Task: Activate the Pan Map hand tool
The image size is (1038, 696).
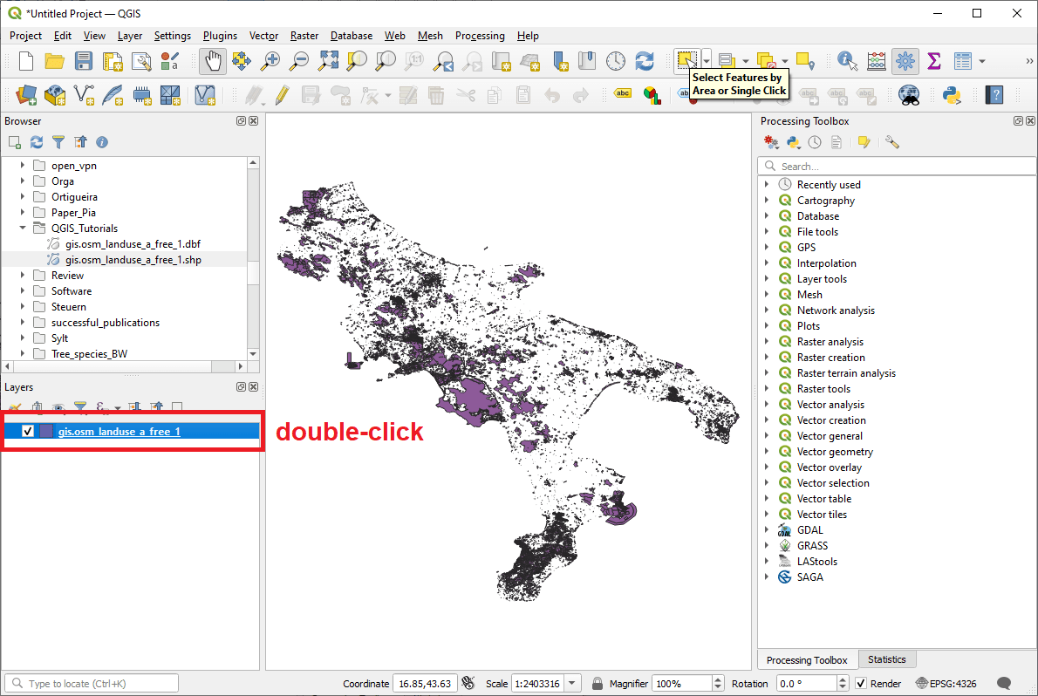Action: point(213,61)
